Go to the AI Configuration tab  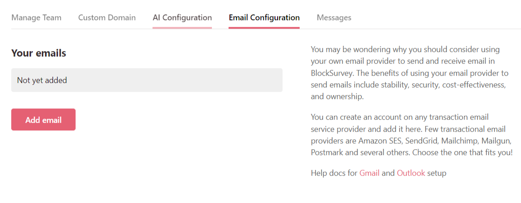[x=182, y=18]
